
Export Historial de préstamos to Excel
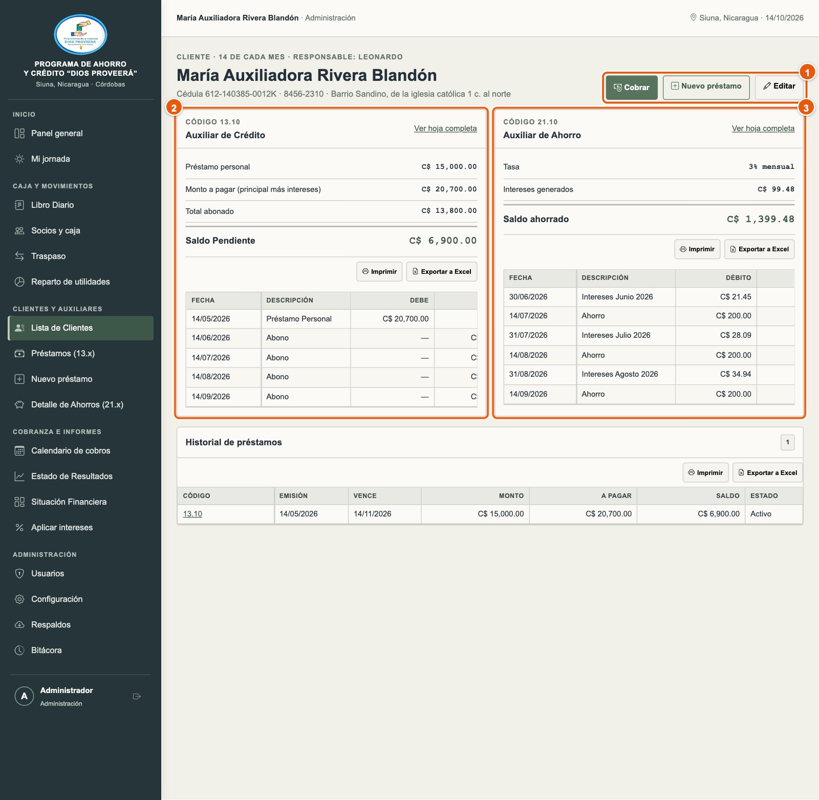[768, 473]
